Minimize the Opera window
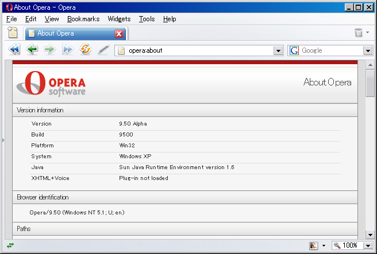Viewport: 377px width, 254px height. pyautogui.click(x=349, y=7)
